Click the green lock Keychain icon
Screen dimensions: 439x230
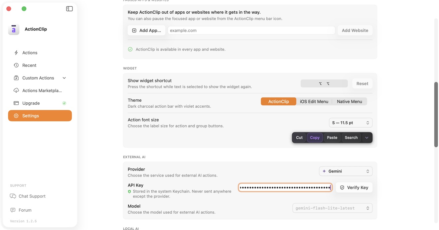pyautogui.click(x=129, y=191)
